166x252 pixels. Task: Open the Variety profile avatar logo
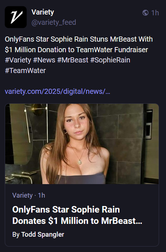16,17
